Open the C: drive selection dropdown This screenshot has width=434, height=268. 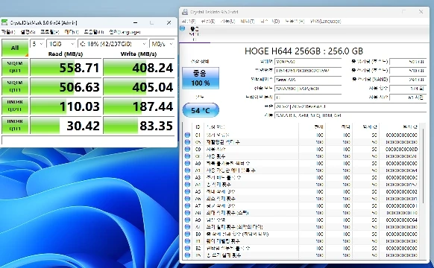pyautogui.click(x=113, y=44)
